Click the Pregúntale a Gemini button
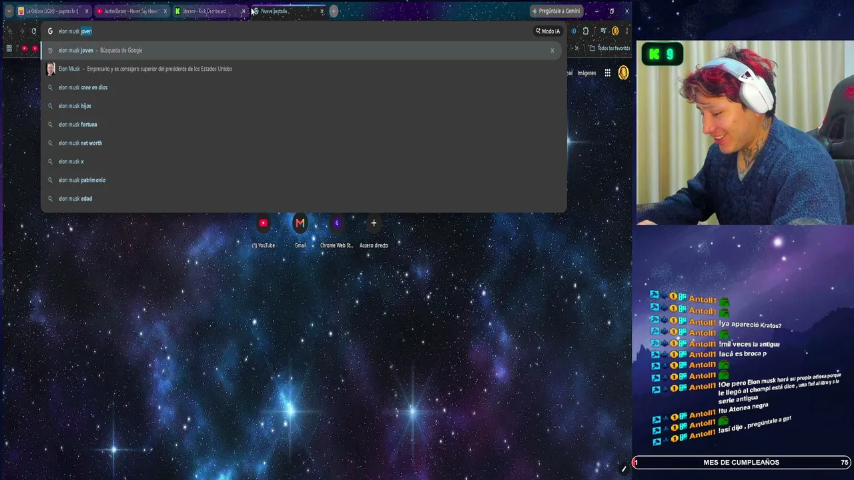The image size is (854, 480). (x=556, y=11)
